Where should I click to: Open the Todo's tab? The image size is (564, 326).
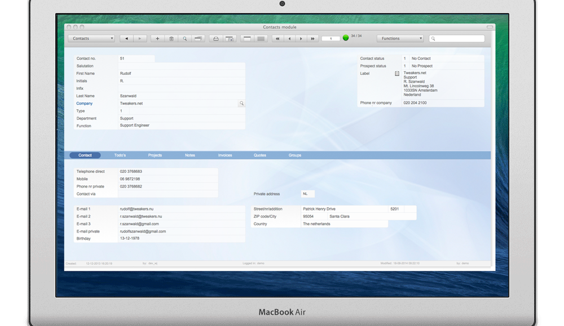tap(120, 155)
